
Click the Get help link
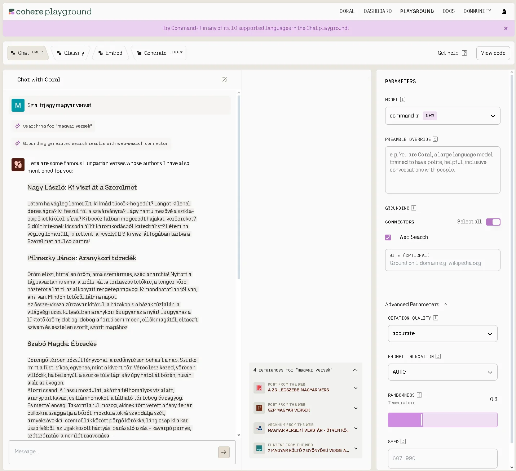tap(448, 53)
